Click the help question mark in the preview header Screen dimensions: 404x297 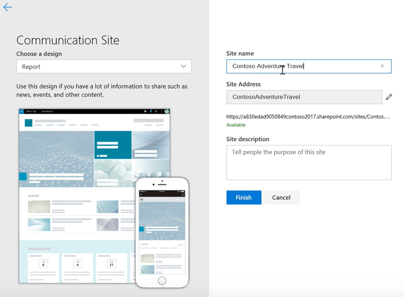coord(161,111)
